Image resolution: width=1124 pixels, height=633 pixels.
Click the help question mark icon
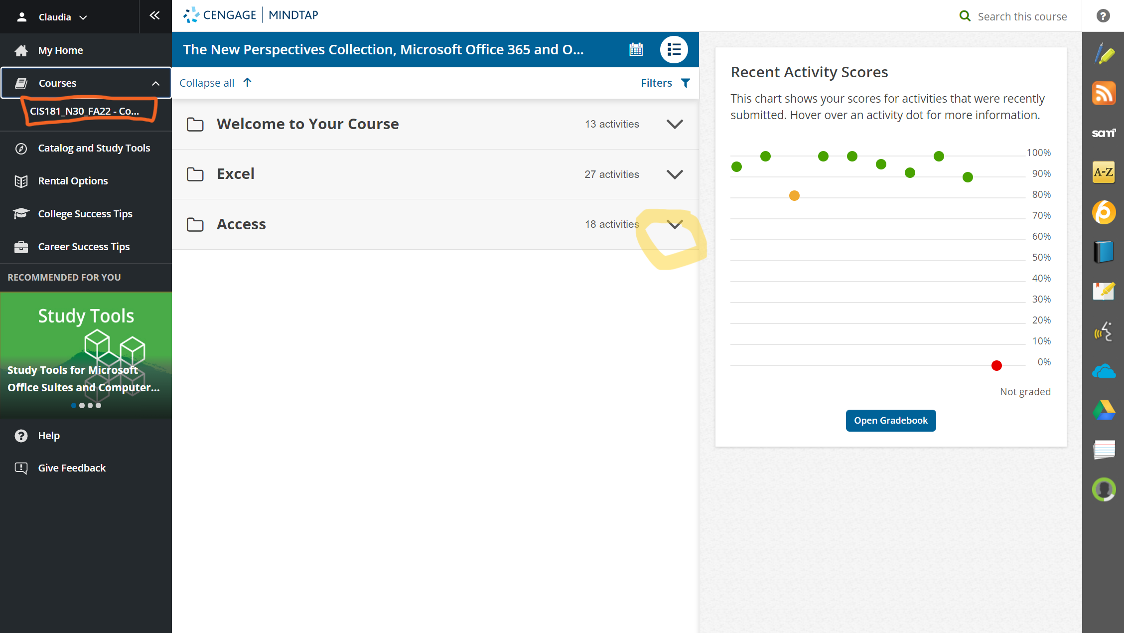click(1103, 16)
